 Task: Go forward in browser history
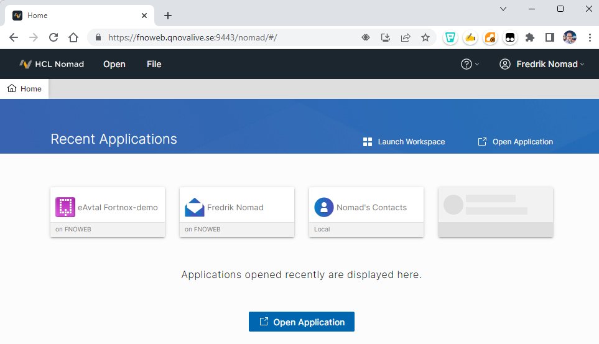(34, 37)
